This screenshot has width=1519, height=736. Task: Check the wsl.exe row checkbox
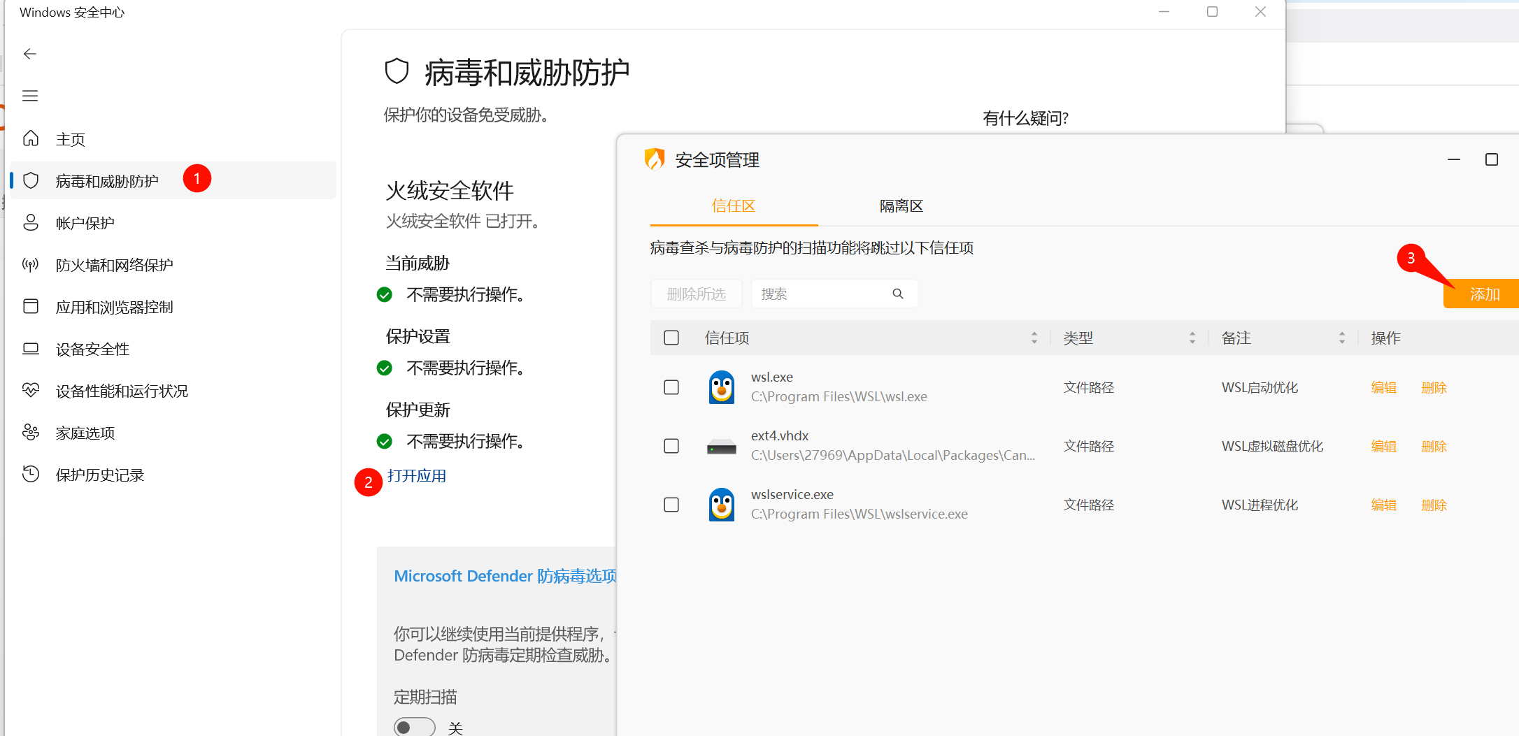point(671,387)
